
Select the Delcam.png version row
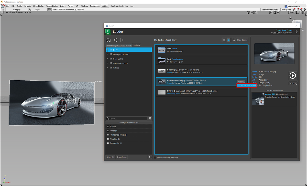click(202, 71)
